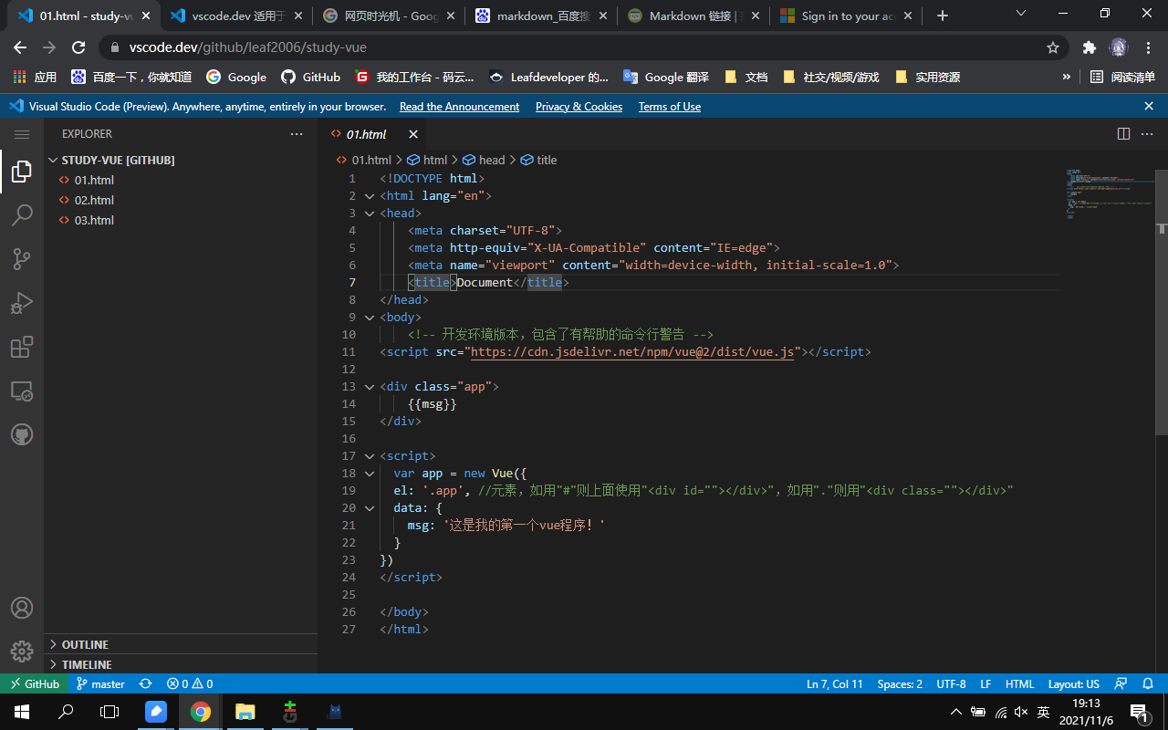Open the Manage gear settings menu
Screen dimensions: 1168x730
coord(22,652)
